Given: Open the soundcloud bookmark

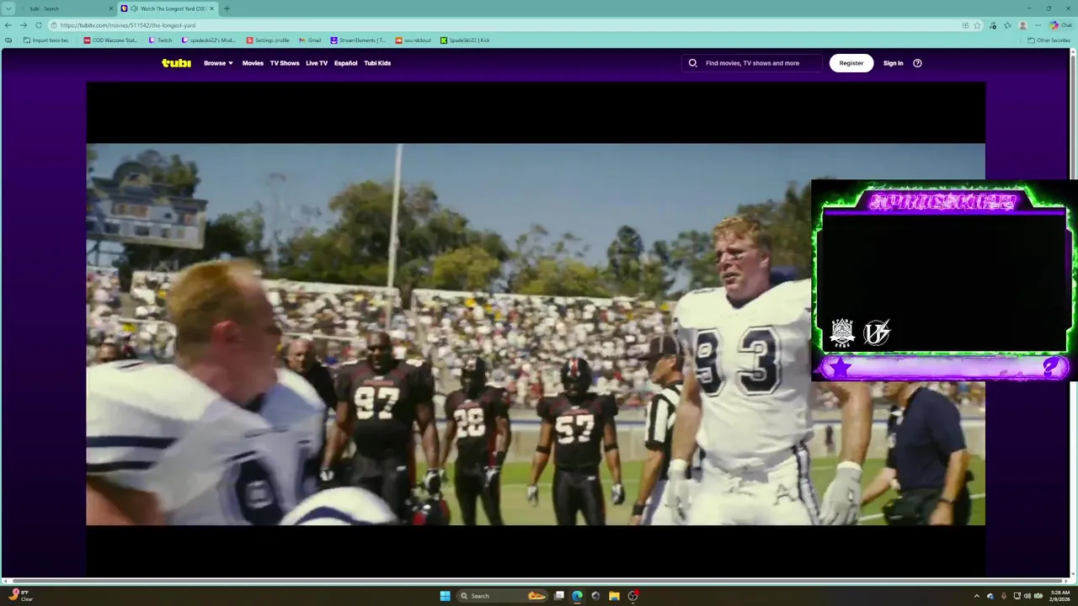Looking at the screenshot, I should 413,40.
